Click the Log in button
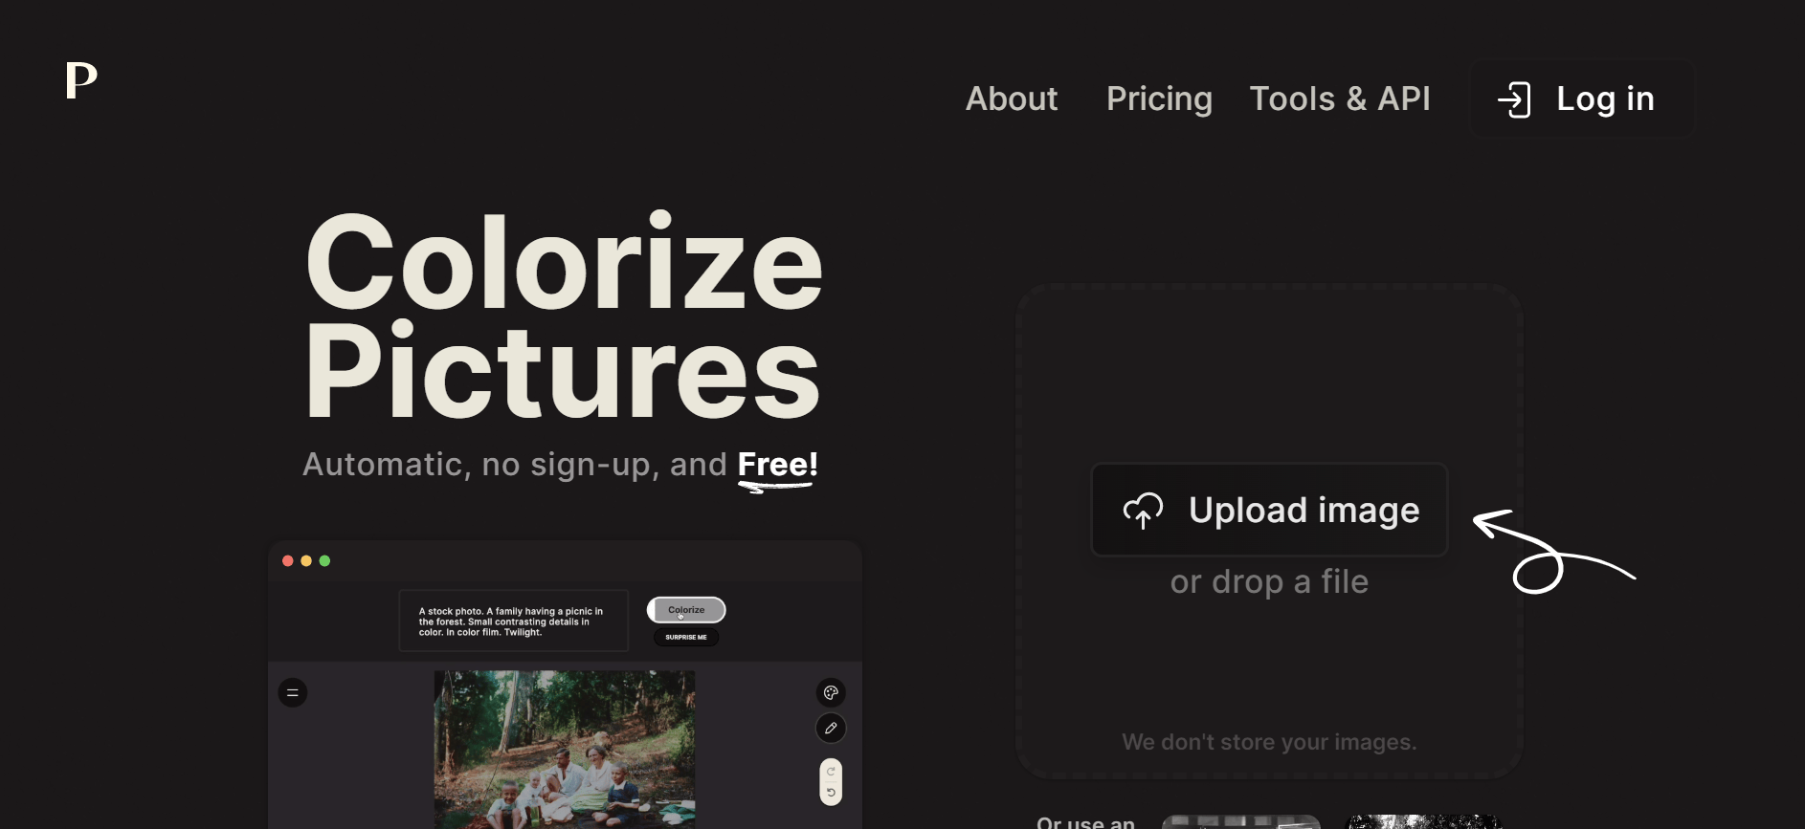 (x=1582, y=98)
